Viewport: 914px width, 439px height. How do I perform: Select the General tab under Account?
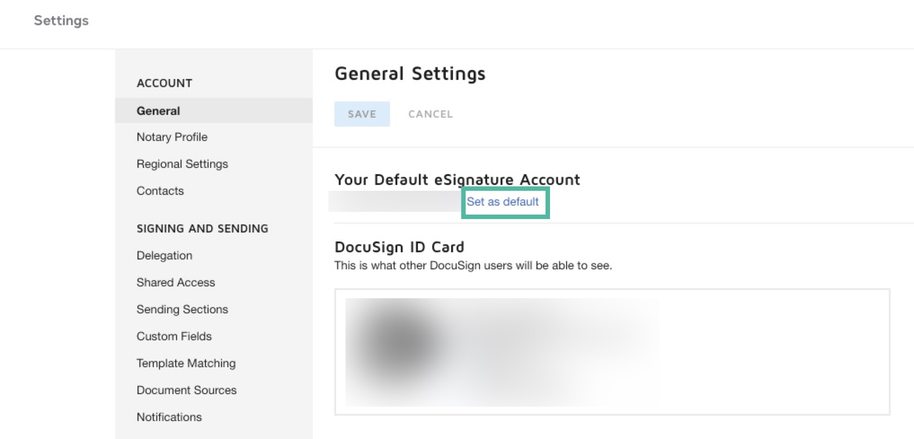158,110
